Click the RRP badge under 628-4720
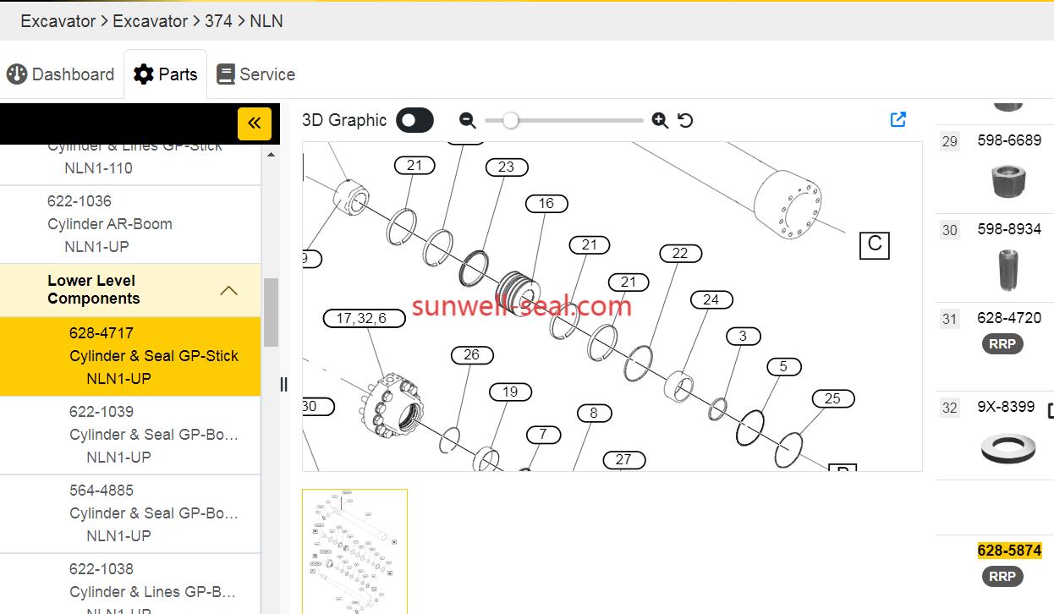 pos(1002,344)
